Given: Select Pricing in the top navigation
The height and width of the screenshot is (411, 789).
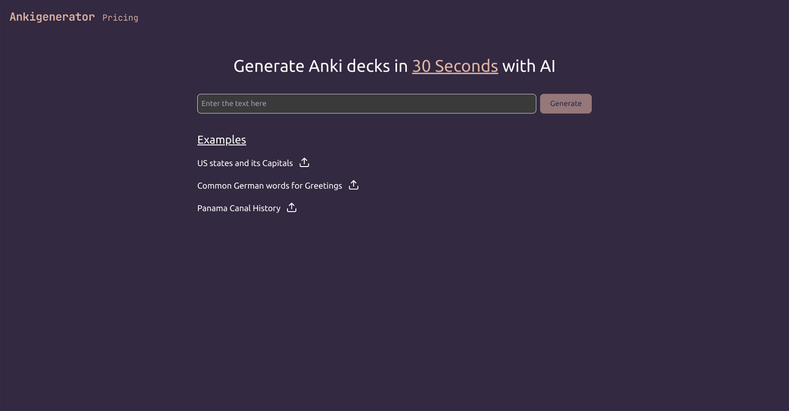Looking at the screenshot, I should click(120, 18).
